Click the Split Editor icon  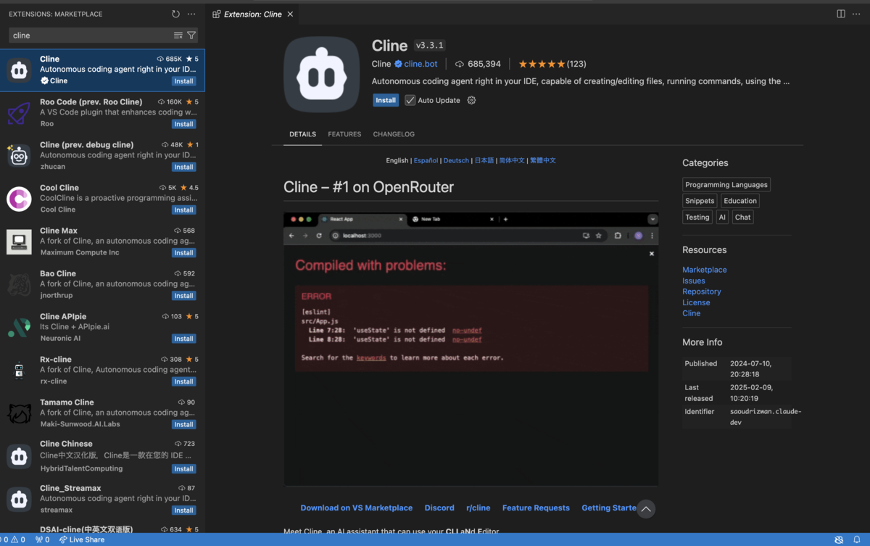pos(839,14)
